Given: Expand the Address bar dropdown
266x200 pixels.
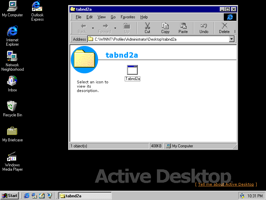Looking at the screenshot, I should (231, 39).
